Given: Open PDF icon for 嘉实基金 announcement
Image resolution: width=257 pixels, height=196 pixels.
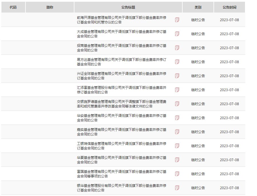Looking at the screenshot, I should tap(177, 132).
